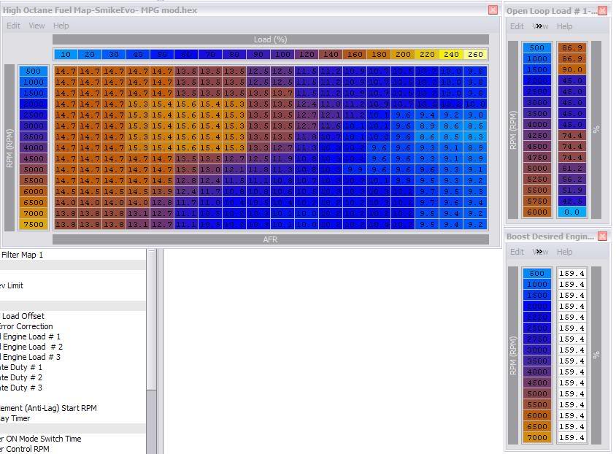616x454 pixels.
Task: Select Duty # 2 entry in parameter tree
Action: [x=21, y=377]
